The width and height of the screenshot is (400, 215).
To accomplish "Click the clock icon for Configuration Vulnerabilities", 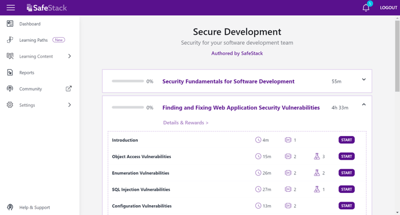I will click(258, 206).
